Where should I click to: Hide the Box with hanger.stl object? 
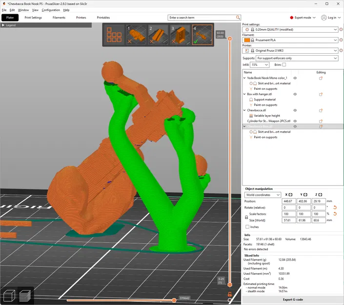295,94
